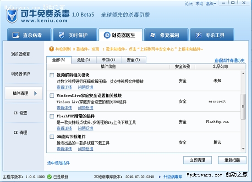Show the 未知(1) plugin filter tab
Viewport: 252px width, 182px height.
109,60
